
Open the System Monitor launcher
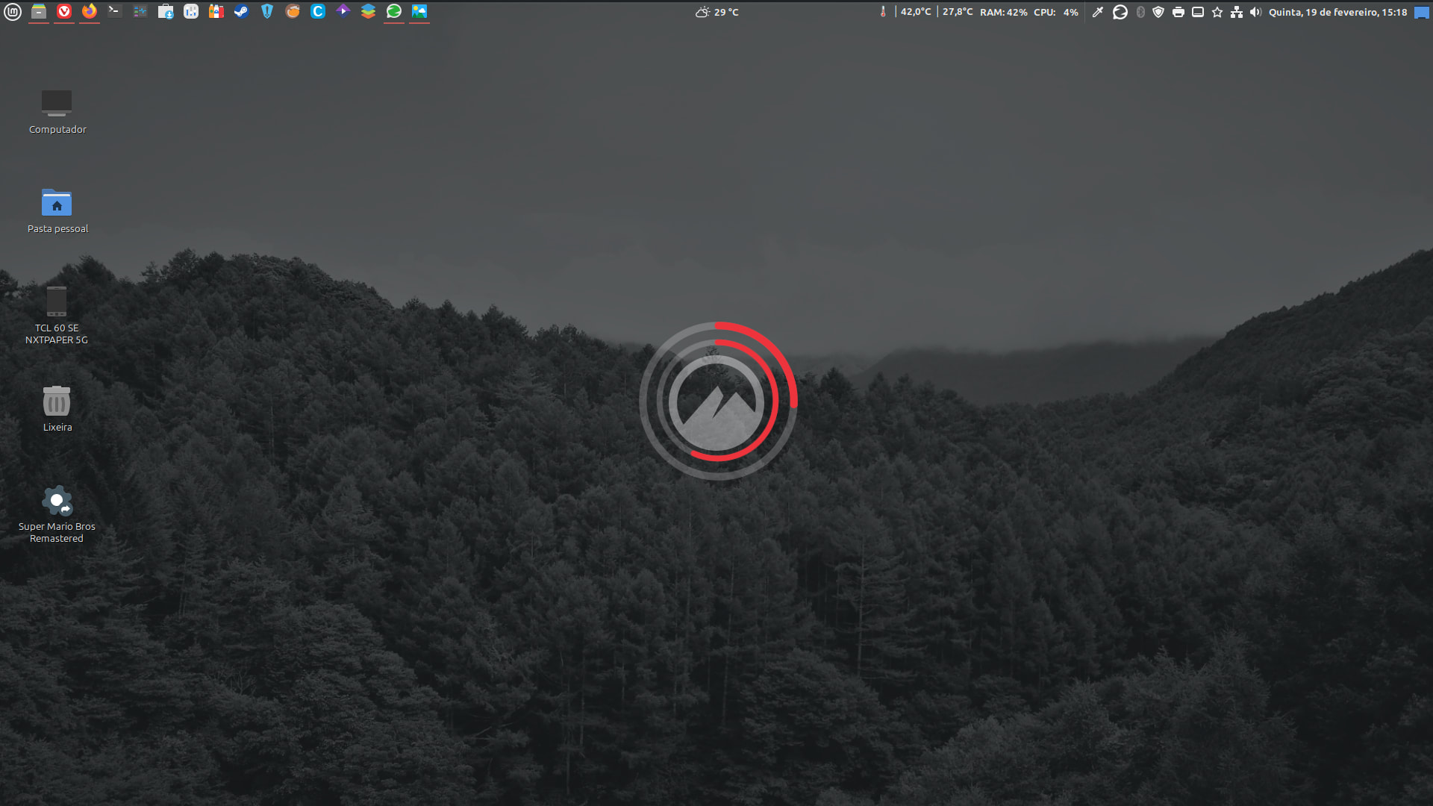(140, 11)
